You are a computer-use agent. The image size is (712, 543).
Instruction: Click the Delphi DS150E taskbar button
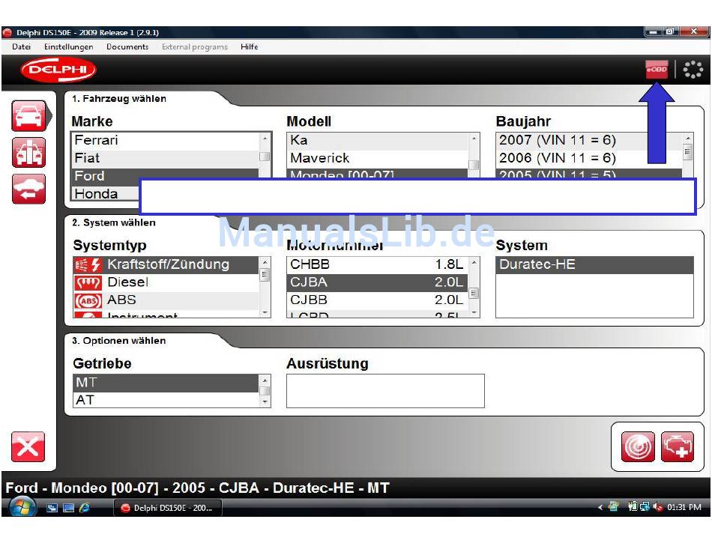click(x=168, y=508)
